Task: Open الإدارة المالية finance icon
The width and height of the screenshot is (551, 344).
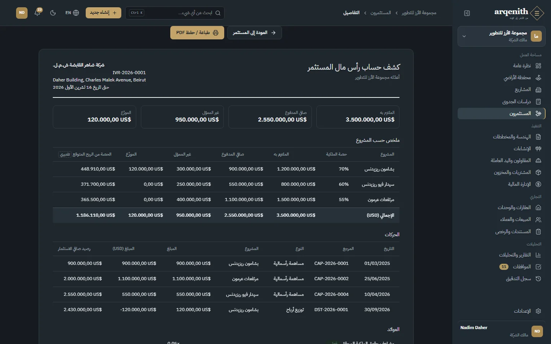Action: pyautogui.click(x=538, y=184)
